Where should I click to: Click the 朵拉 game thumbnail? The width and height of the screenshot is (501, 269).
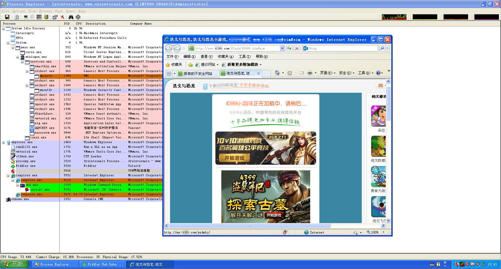pyautogui.click(x=379, y=116)
